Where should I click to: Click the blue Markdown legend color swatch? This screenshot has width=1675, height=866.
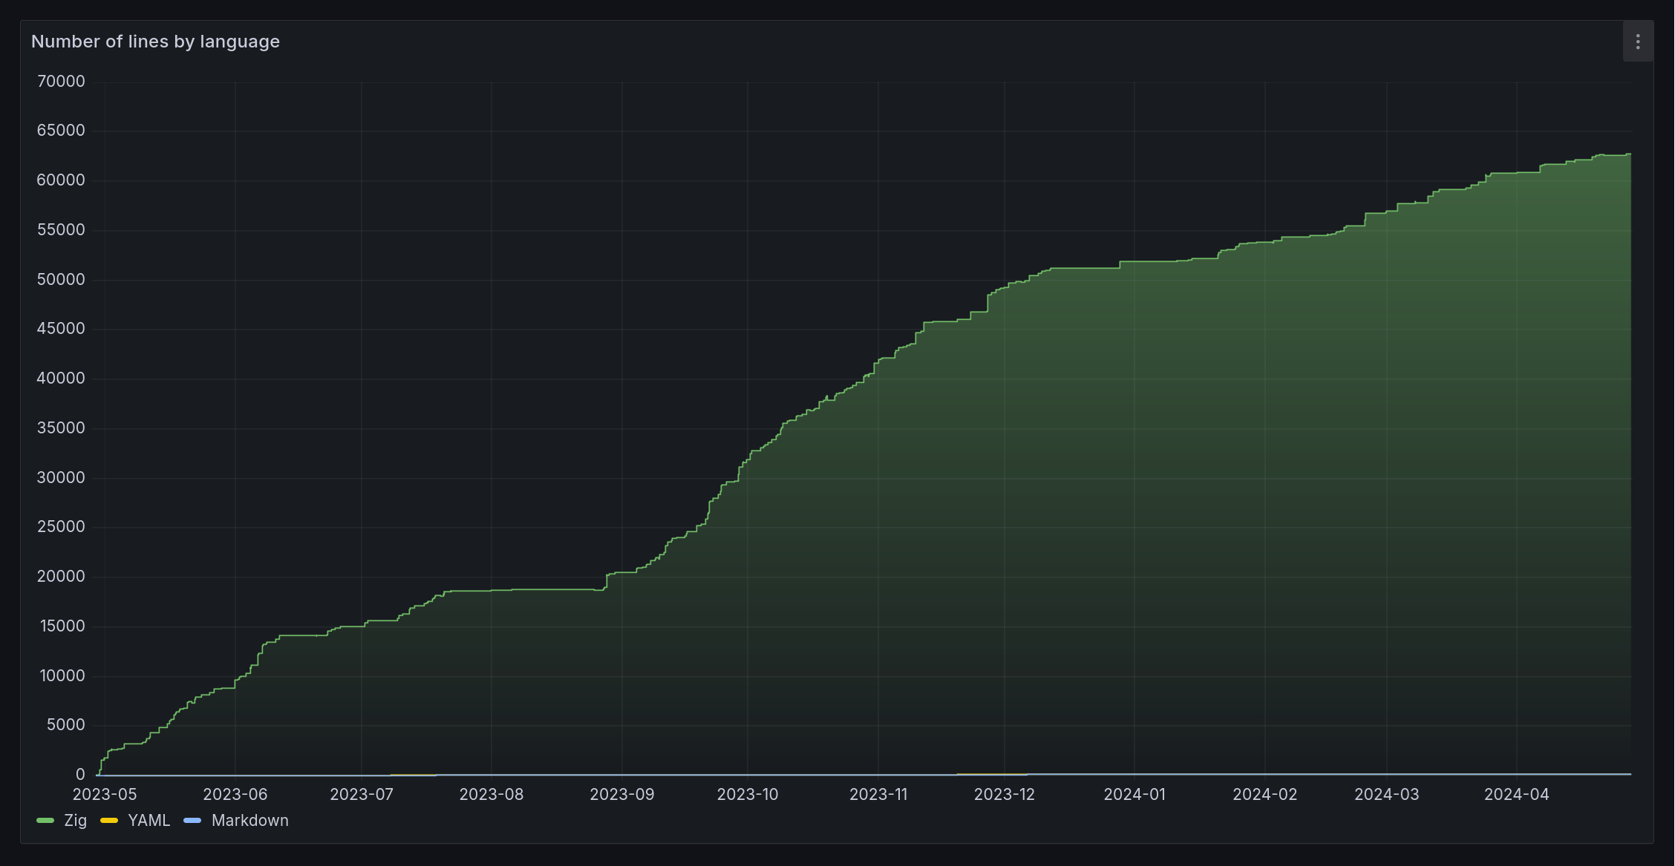[192, 821]
